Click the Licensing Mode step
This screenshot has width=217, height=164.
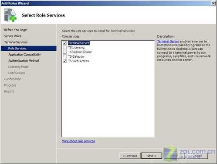pos(18,67)
